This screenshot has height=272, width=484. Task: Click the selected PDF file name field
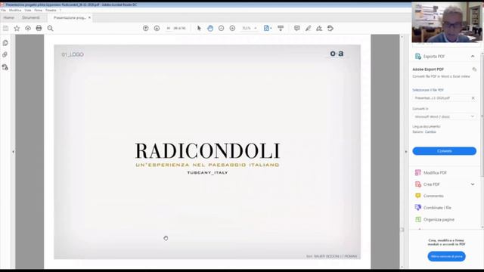(442, 98)
